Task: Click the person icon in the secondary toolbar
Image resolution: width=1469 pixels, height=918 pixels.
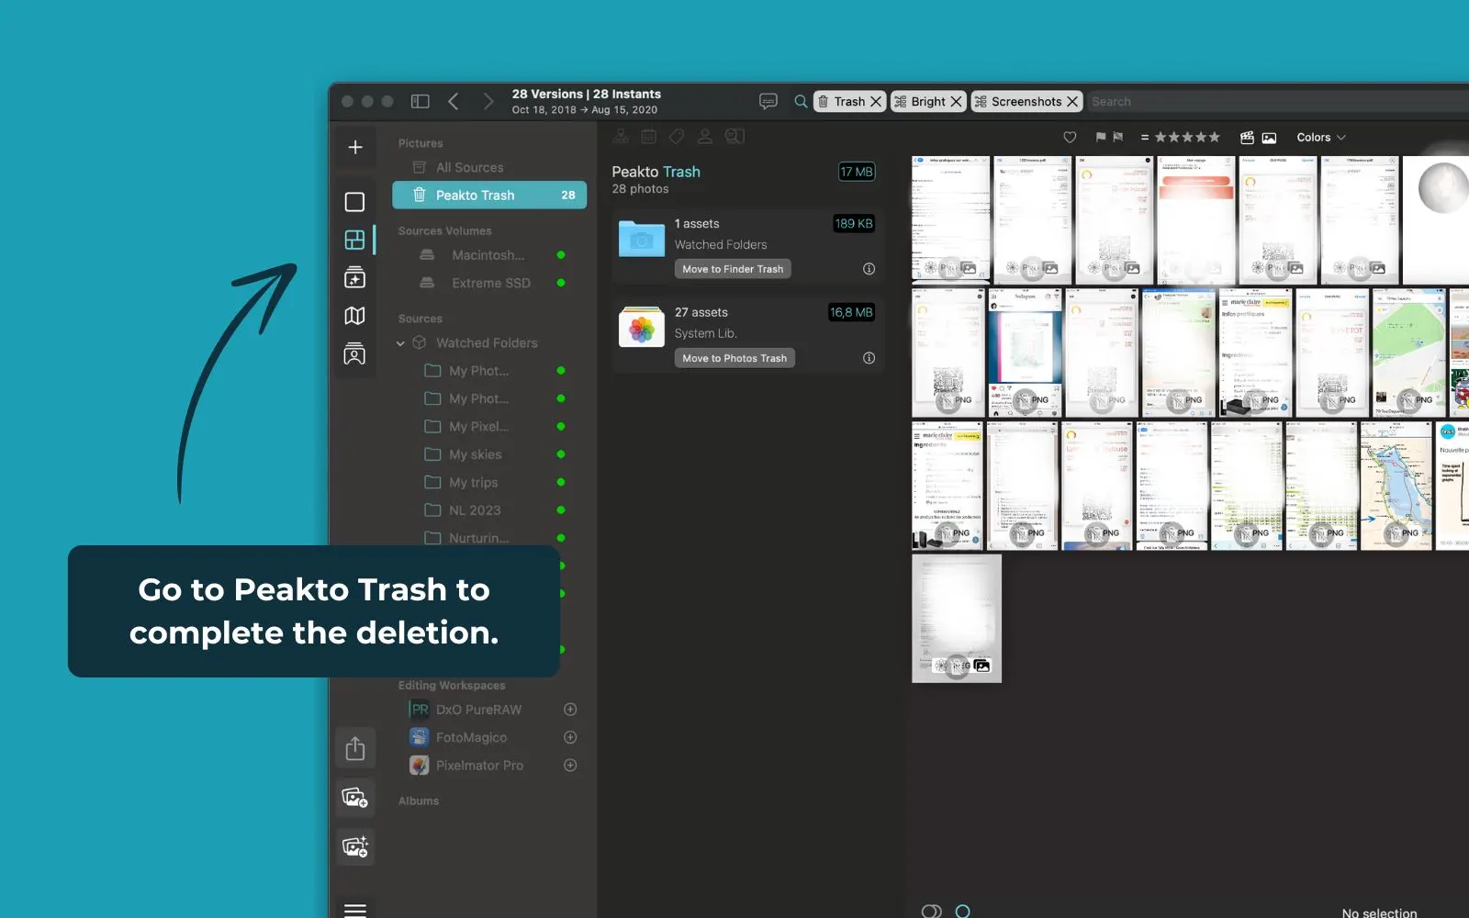Action: [705, 137]
